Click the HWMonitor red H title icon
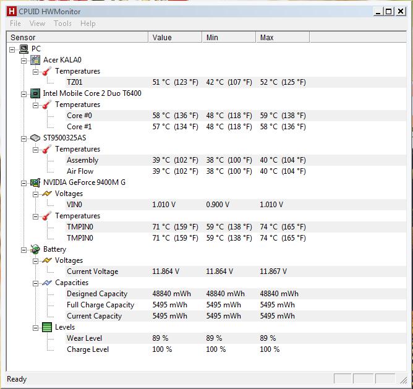 point(12,12)
